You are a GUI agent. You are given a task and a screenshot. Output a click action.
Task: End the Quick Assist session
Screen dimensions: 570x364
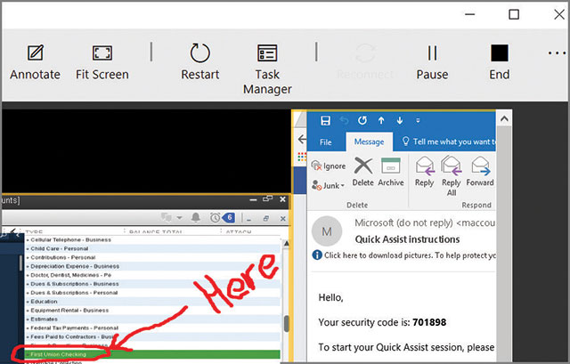point(500,53)
